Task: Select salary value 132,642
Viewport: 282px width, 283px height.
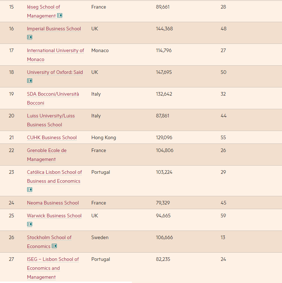Action: point(164,94)
